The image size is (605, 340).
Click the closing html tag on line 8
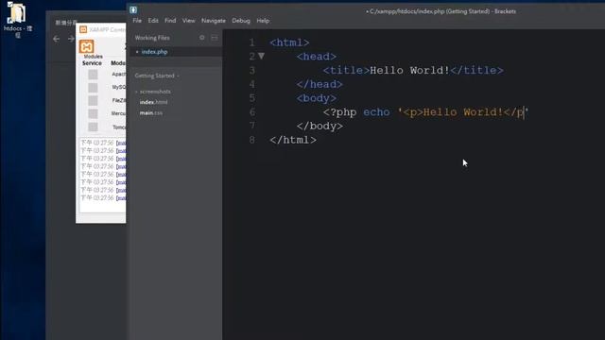point(293,140)
